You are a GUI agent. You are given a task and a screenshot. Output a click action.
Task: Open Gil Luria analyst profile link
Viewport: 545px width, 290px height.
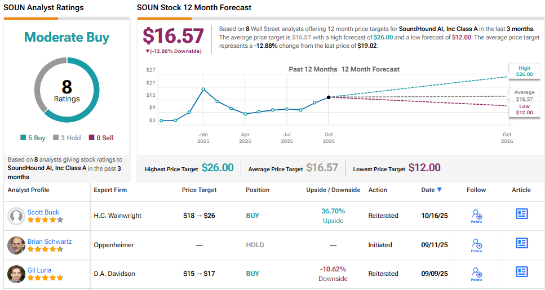pyautogui.click(x=39, y=270)
